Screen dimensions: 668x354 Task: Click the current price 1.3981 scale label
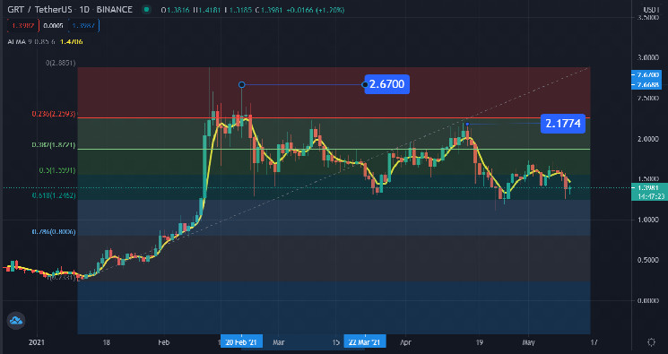tap(647, 187)
